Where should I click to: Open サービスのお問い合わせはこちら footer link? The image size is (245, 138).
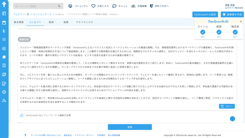point(46,135)
